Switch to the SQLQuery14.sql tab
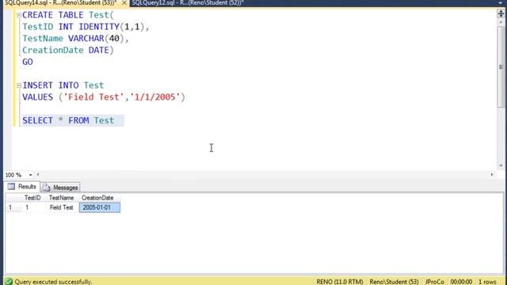 (61, 3)
